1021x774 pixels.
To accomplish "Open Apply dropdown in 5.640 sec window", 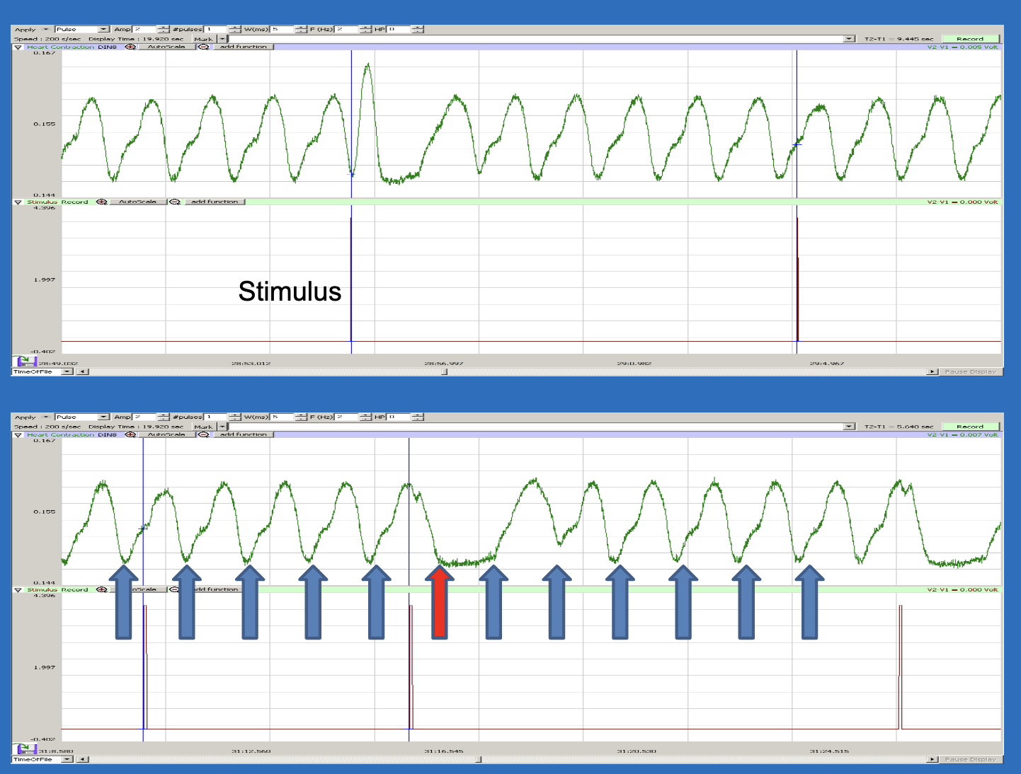I will point(47,417).
